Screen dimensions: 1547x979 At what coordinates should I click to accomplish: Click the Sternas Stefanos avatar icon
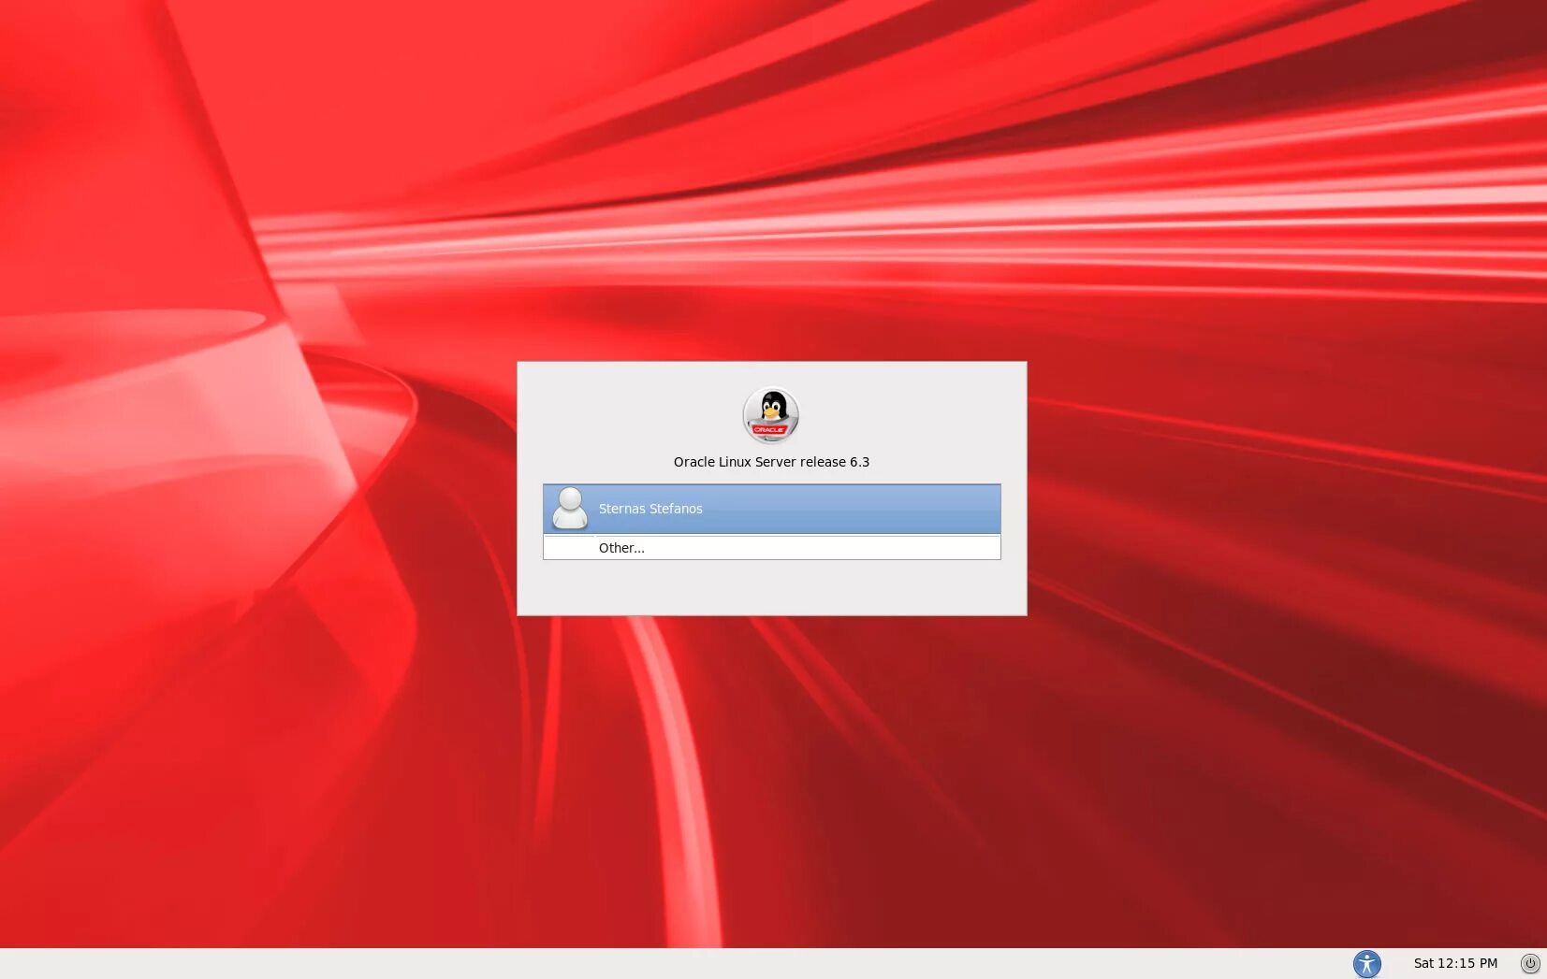570,509
